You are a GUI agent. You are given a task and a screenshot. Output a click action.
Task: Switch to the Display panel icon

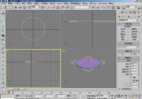click(x=134, y=12)
